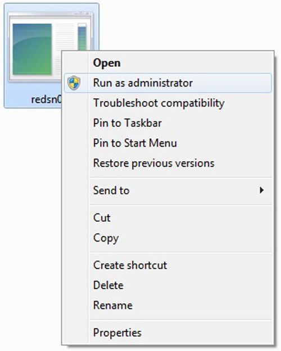Choose Restore previous versions
Image resolution: width=281 pixels, height=351 pixels.
pos(167,163)
